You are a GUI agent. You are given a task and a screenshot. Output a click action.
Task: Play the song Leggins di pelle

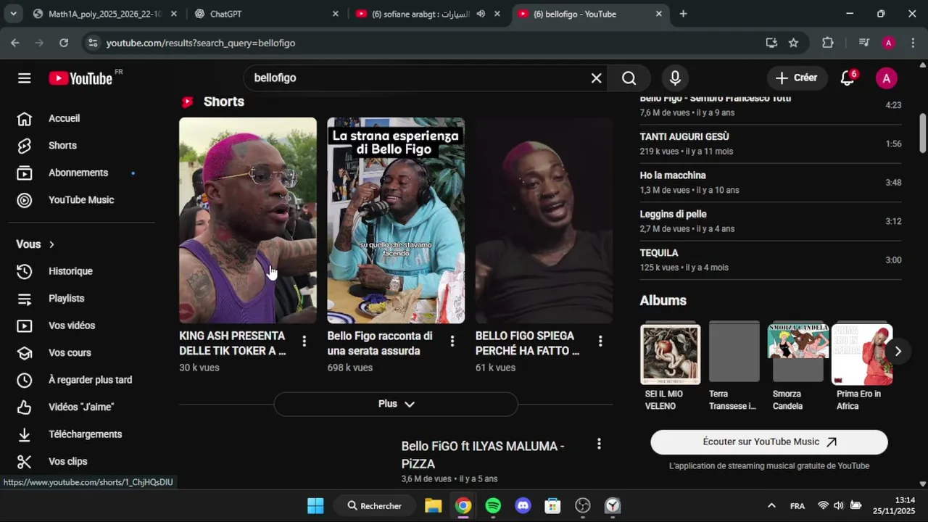coord(771,221)
